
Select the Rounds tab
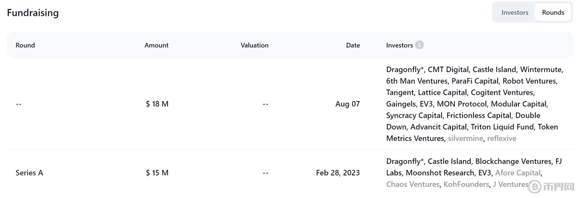coord(553,13)
